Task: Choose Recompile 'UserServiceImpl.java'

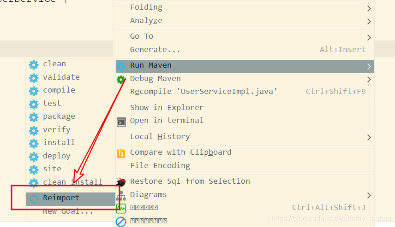Action: coord(245,92)
